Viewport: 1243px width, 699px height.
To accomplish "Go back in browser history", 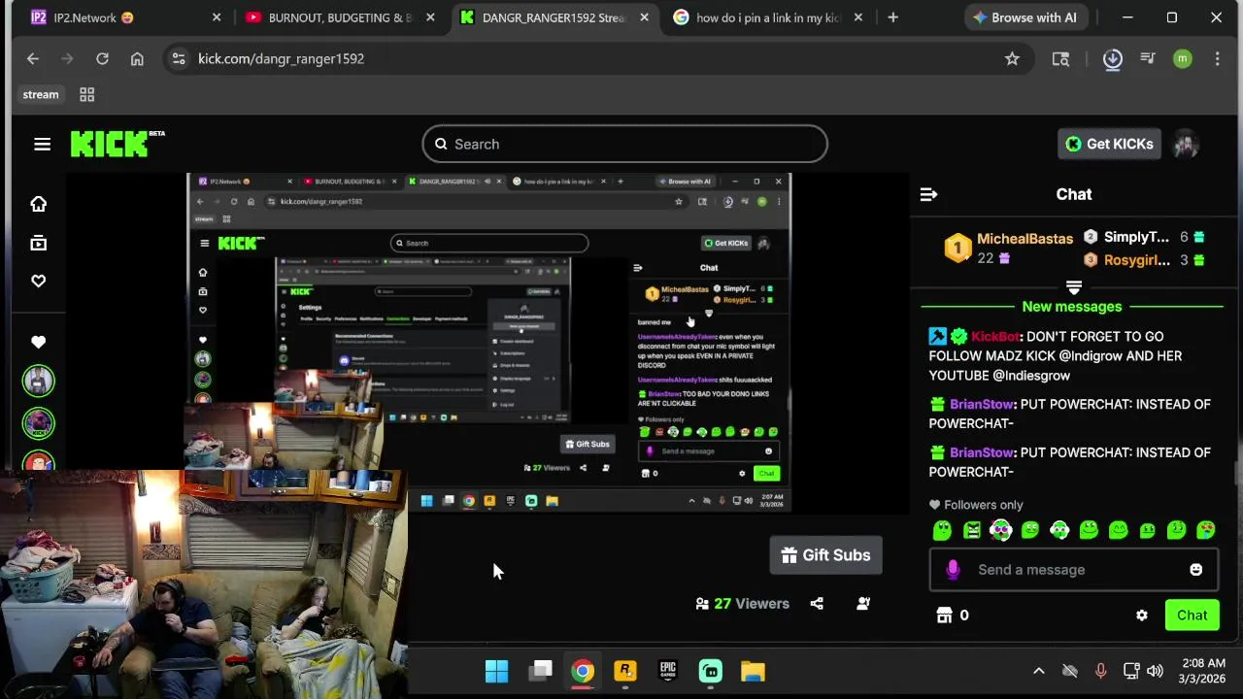I will pos(33,59).
